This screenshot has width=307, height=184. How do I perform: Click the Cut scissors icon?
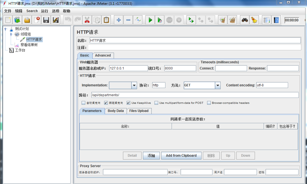87,20
